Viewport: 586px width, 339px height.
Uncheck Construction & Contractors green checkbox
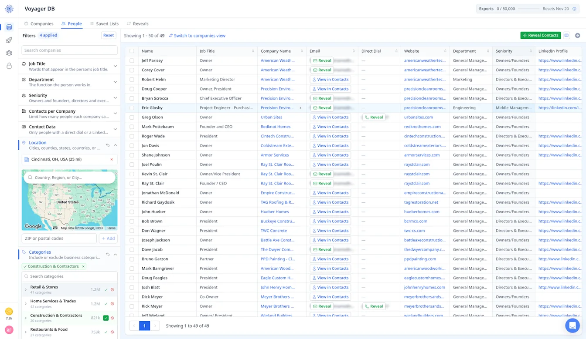click(106, 318)
